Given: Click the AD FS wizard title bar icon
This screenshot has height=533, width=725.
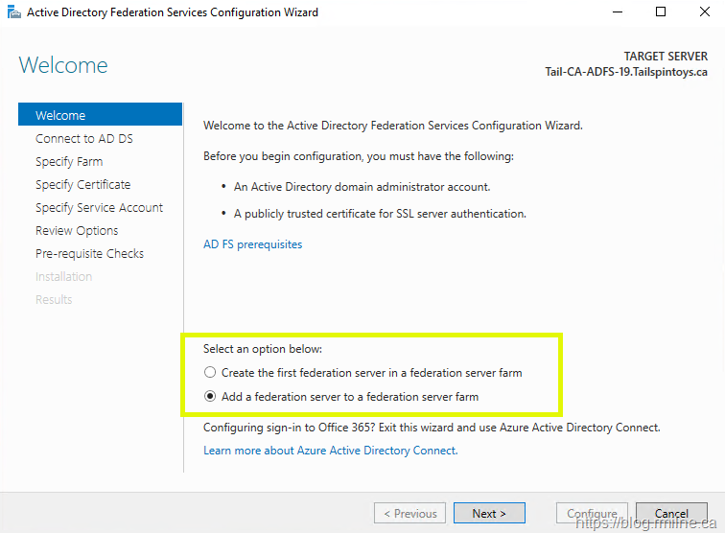Looking at the screenshot, I should [12, 12].
